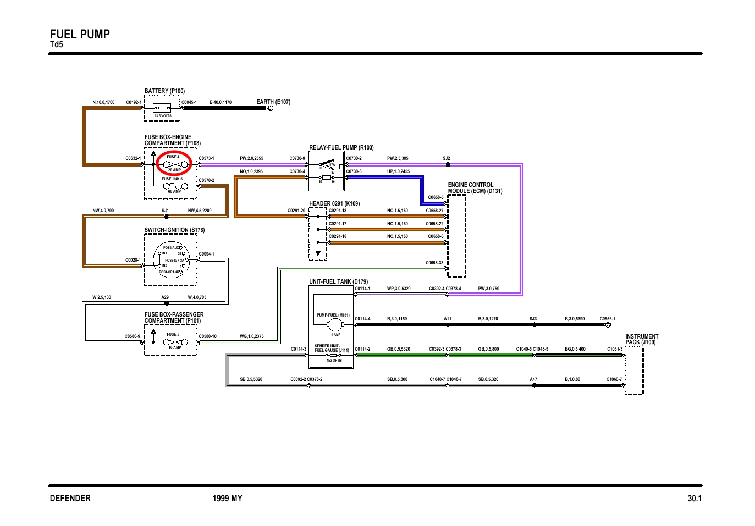Click the red-circled Fuse 4 symbol
Image resolution: width=755 pixels, height=526 pixels.
click(x=174, y=163)
